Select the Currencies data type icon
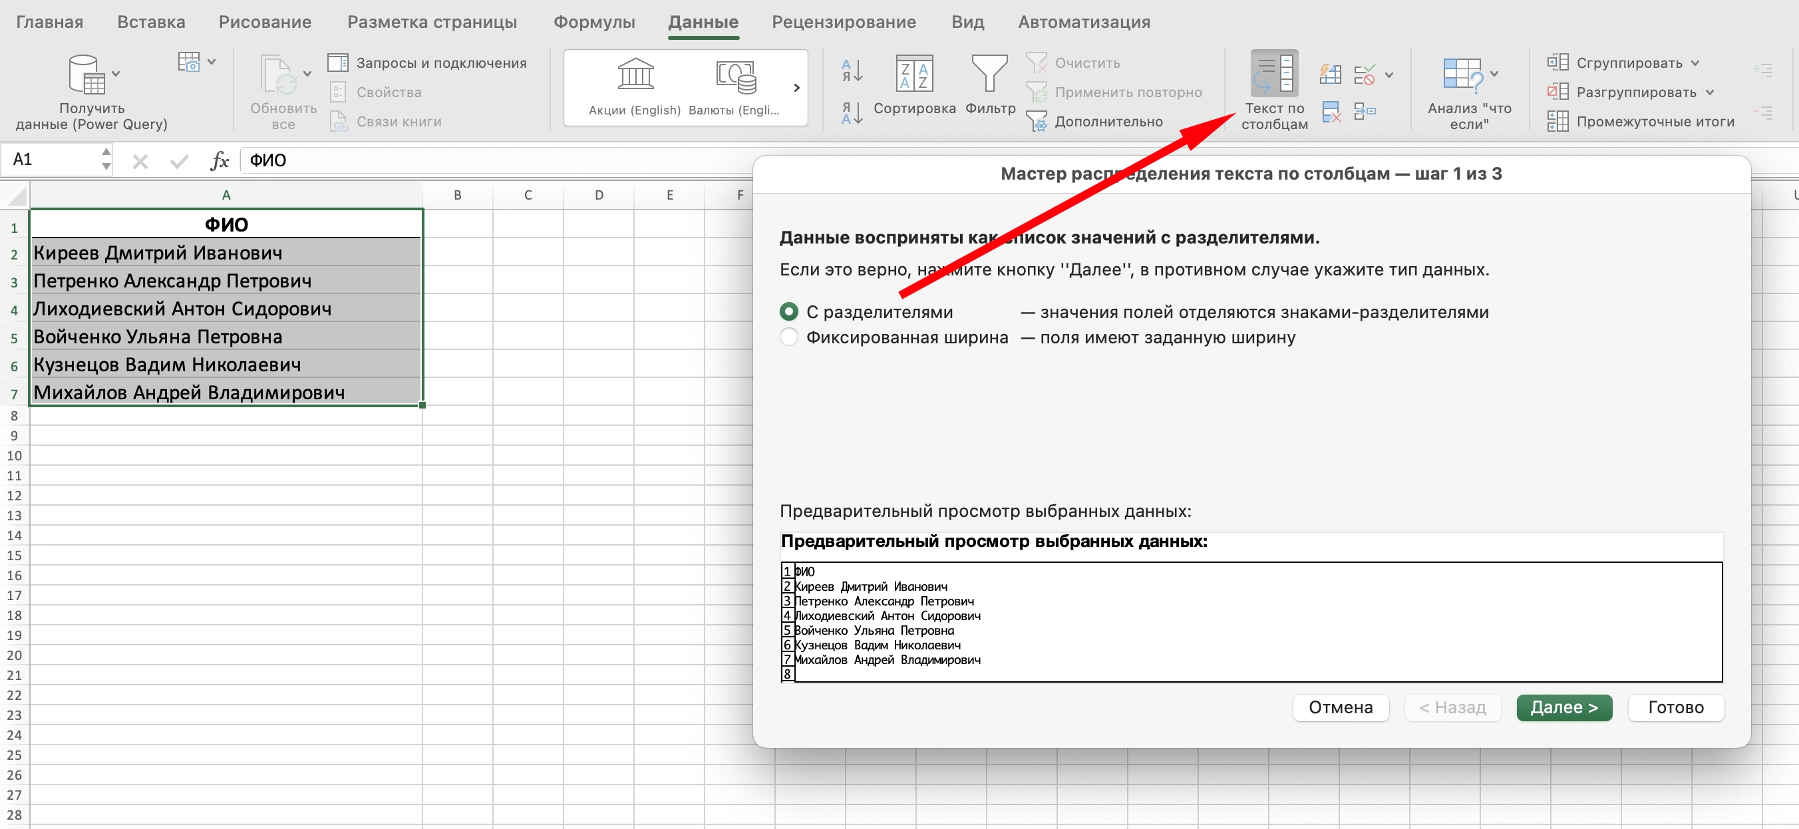The width and height of the screenshot is (1799, 829). 735,75
